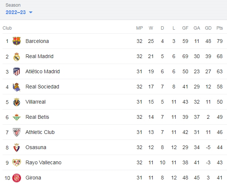Screen dimensions: 227x185
Task: Click the Girona red crest icon
Action: pyautogui.click(x=17, y=178)
